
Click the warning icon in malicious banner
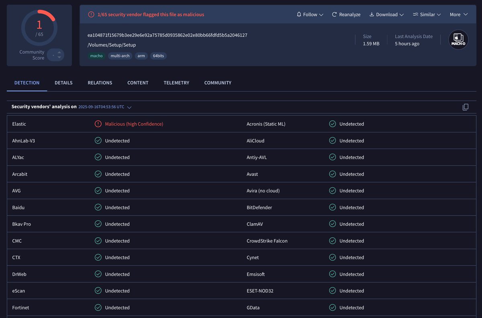tap(91, 14)
